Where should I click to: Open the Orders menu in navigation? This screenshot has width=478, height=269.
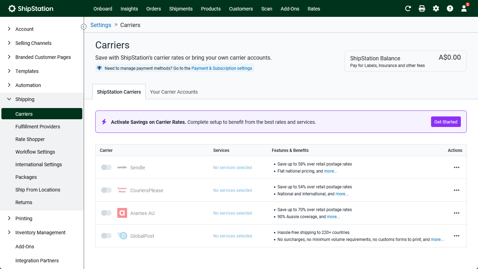click(153, 9)
